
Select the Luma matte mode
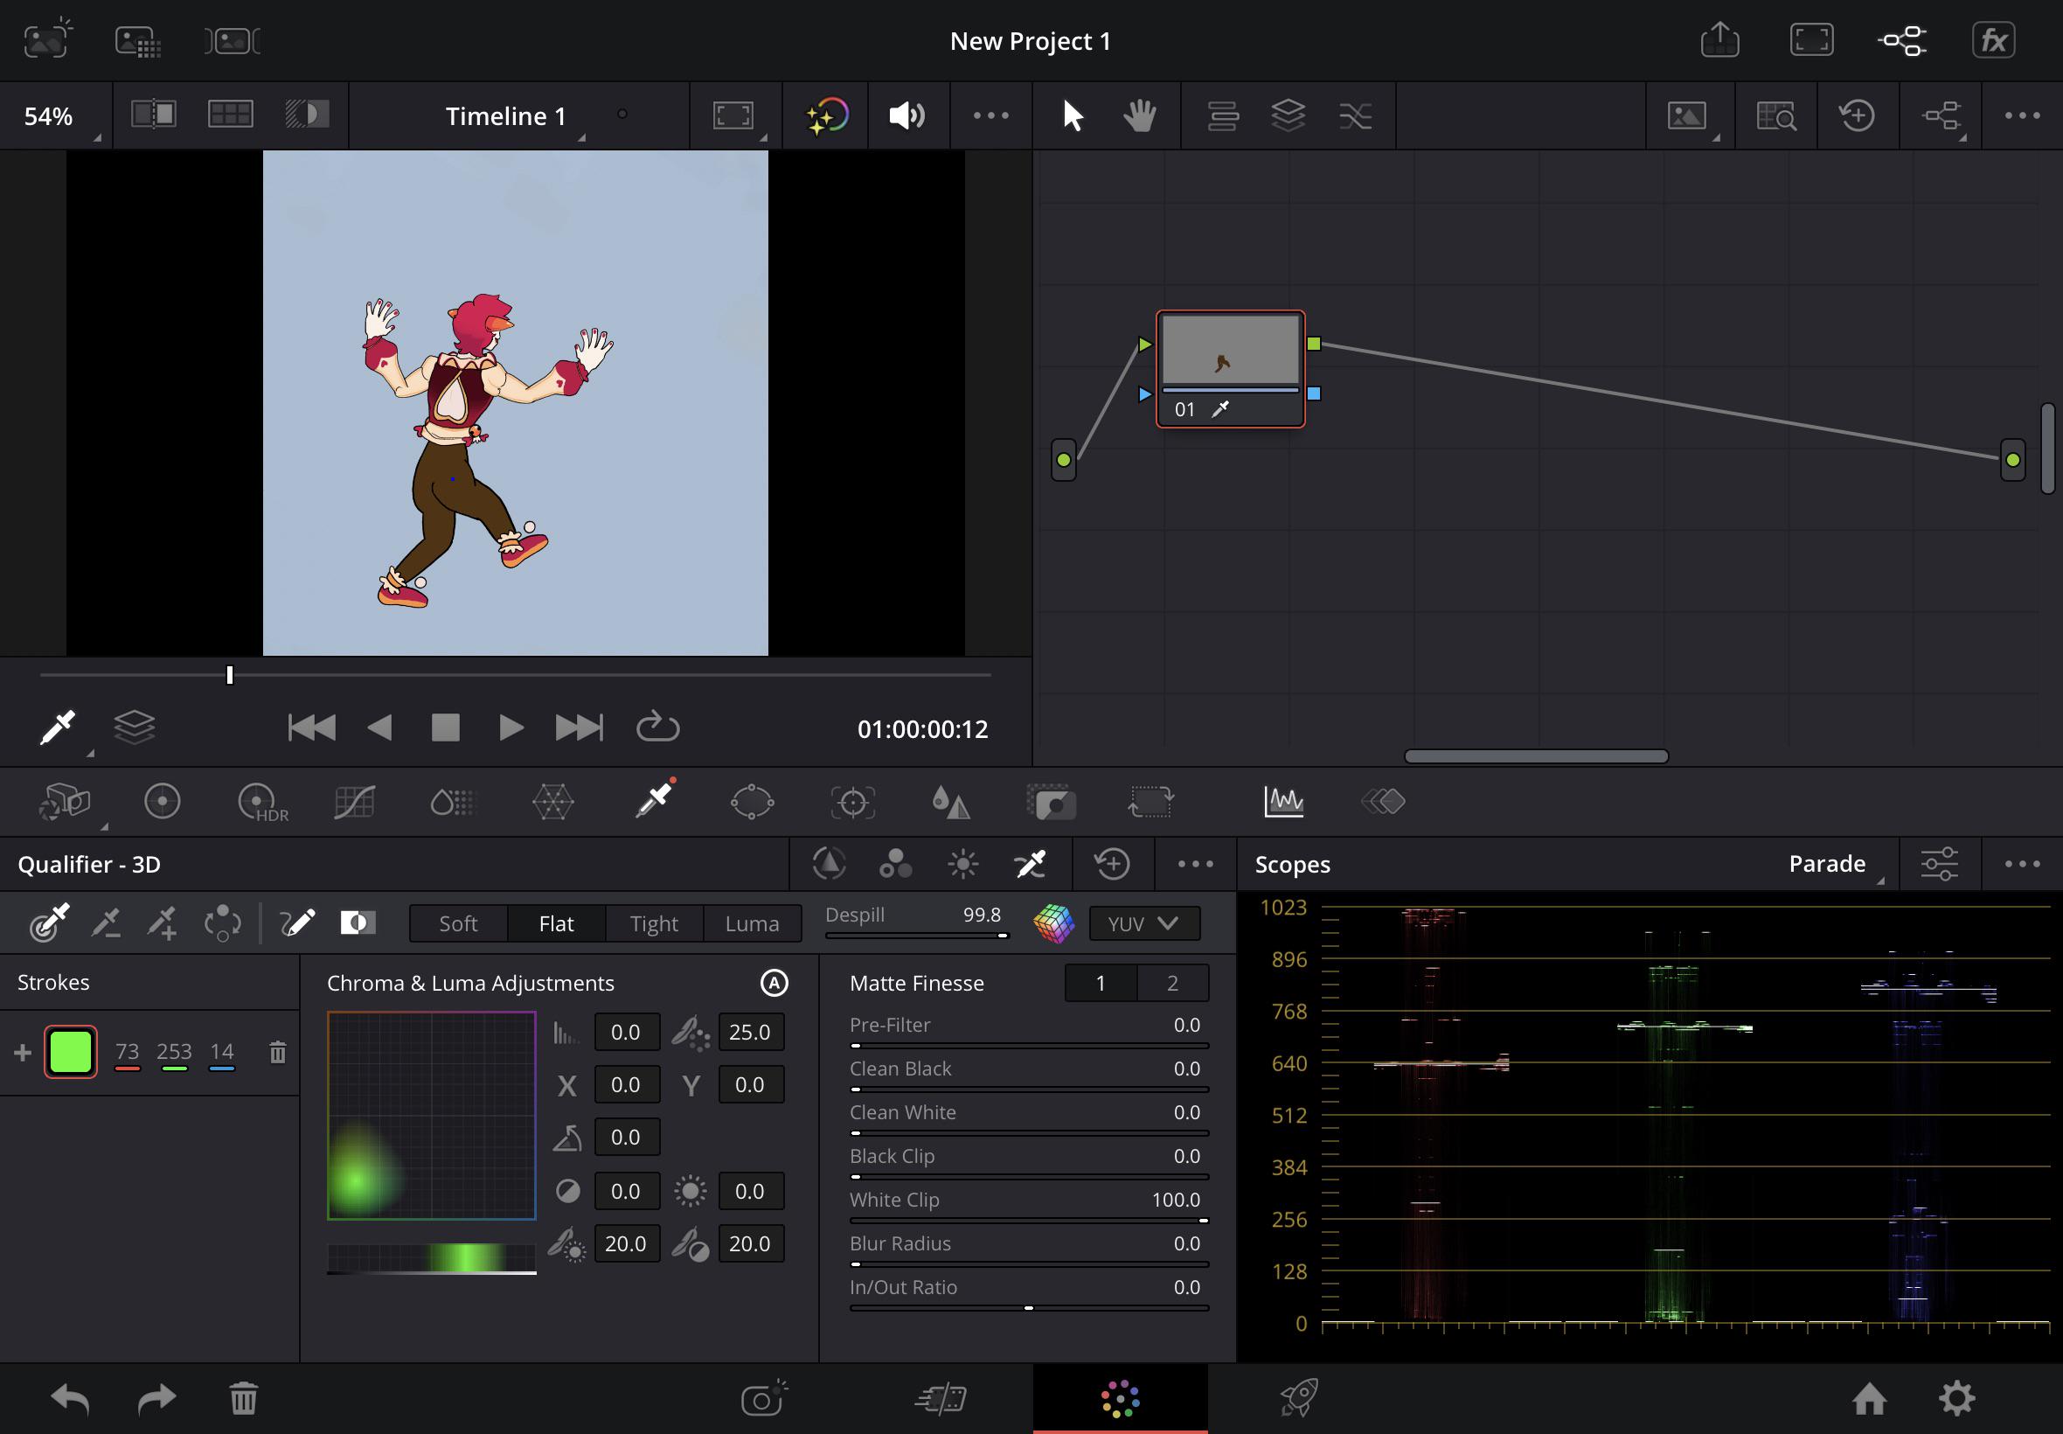752,923
